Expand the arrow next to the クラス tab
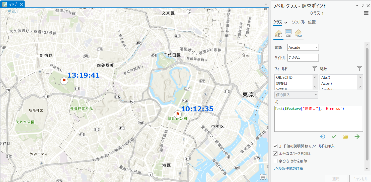The image size is (371, 182). 286,22
